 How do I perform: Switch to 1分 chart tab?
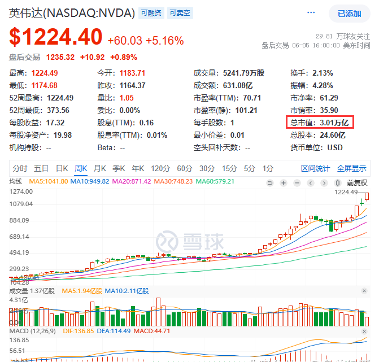point(268,168)
